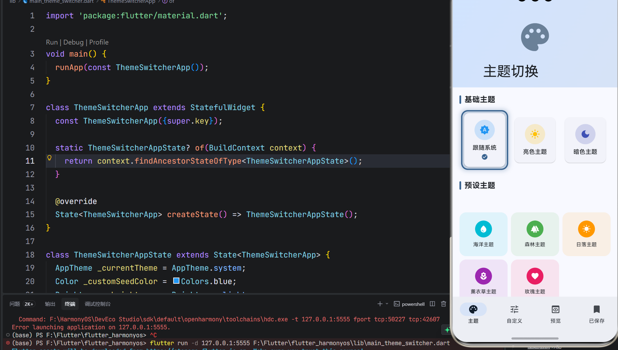Click the Profile code lens above main()
Viewport: 618px width, 350px height.
point(99,42)
